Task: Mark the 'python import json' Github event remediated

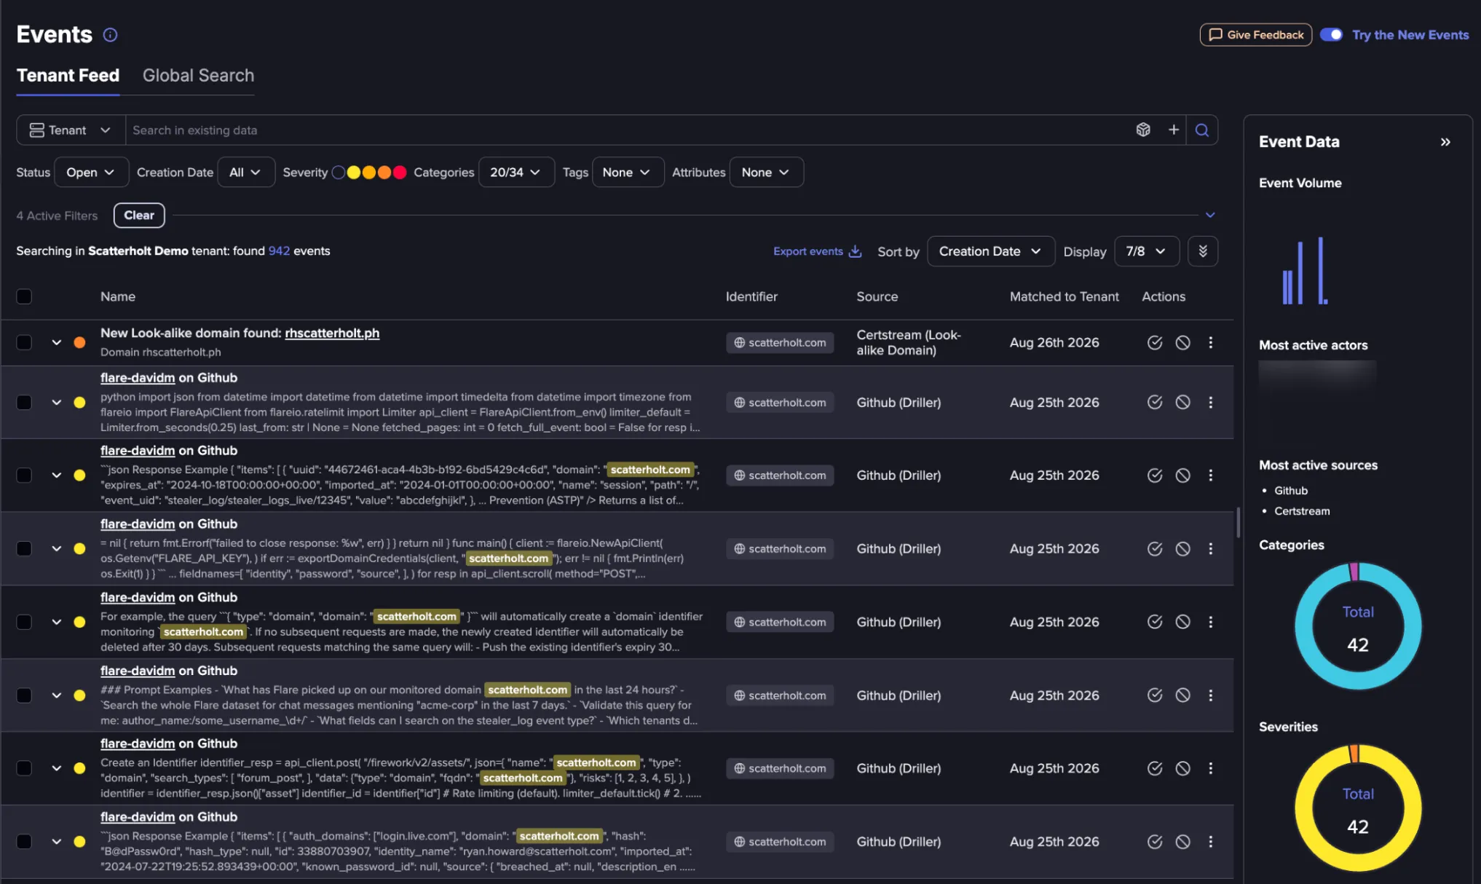Action: [1155, 402]
